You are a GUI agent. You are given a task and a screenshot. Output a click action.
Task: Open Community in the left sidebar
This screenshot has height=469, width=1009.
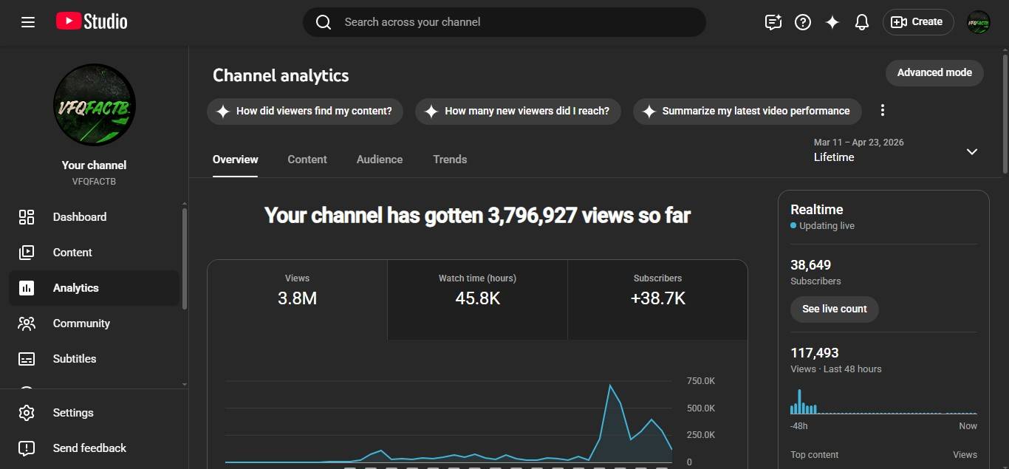point(81,323)
